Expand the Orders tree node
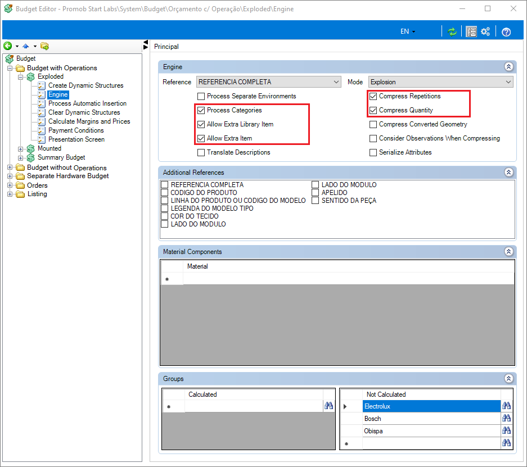 click(10, 185)
